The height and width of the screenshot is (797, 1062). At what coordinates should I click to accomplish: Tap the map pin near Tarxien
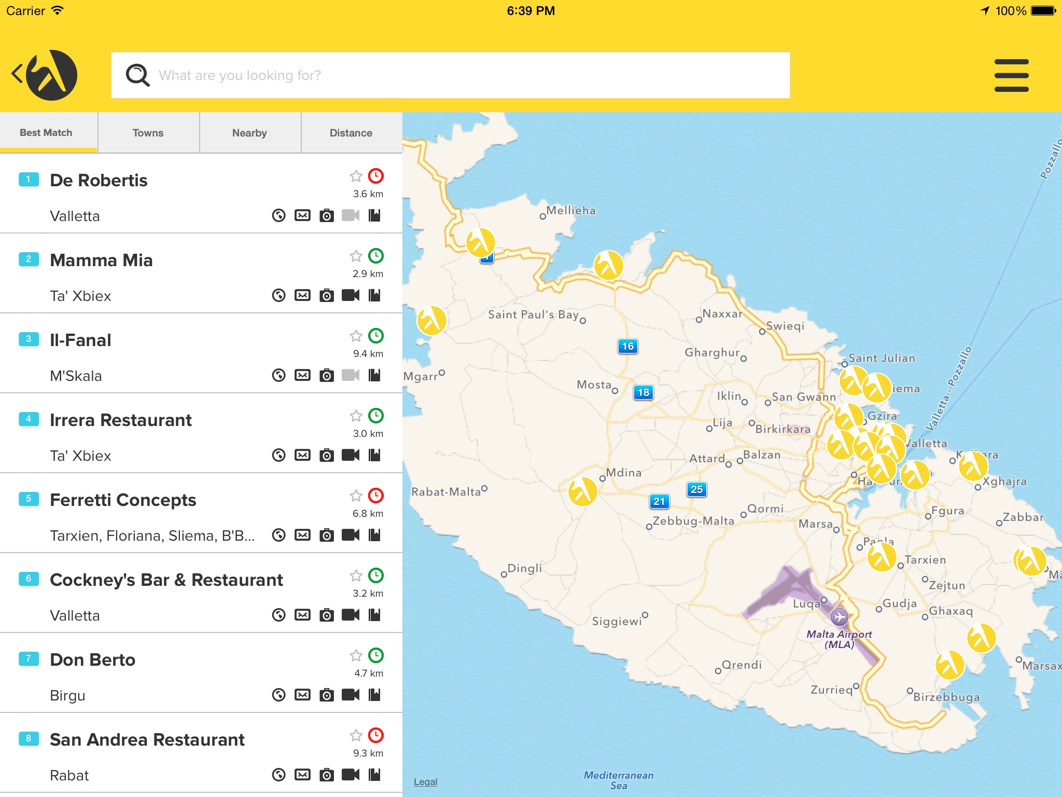click(882, 557)
